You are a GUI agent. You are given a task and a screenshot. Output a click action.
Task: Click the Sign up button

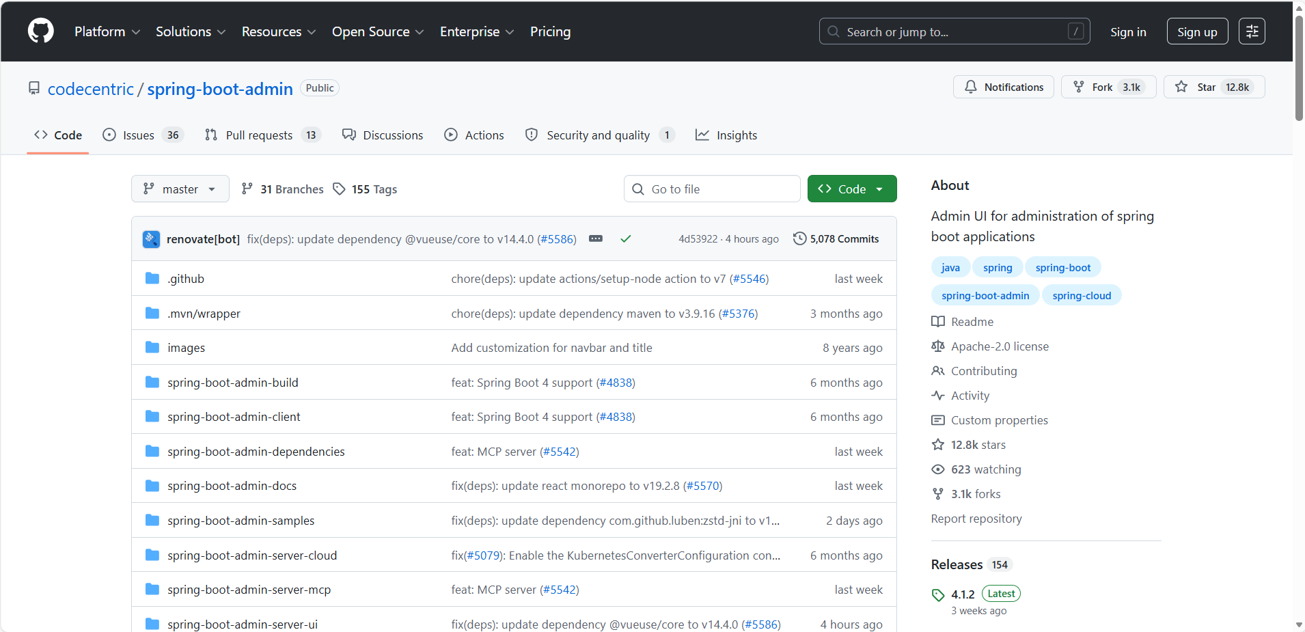click(x=1197, y=31)
